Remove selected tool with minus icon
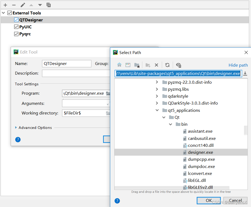 pos(14,5)
